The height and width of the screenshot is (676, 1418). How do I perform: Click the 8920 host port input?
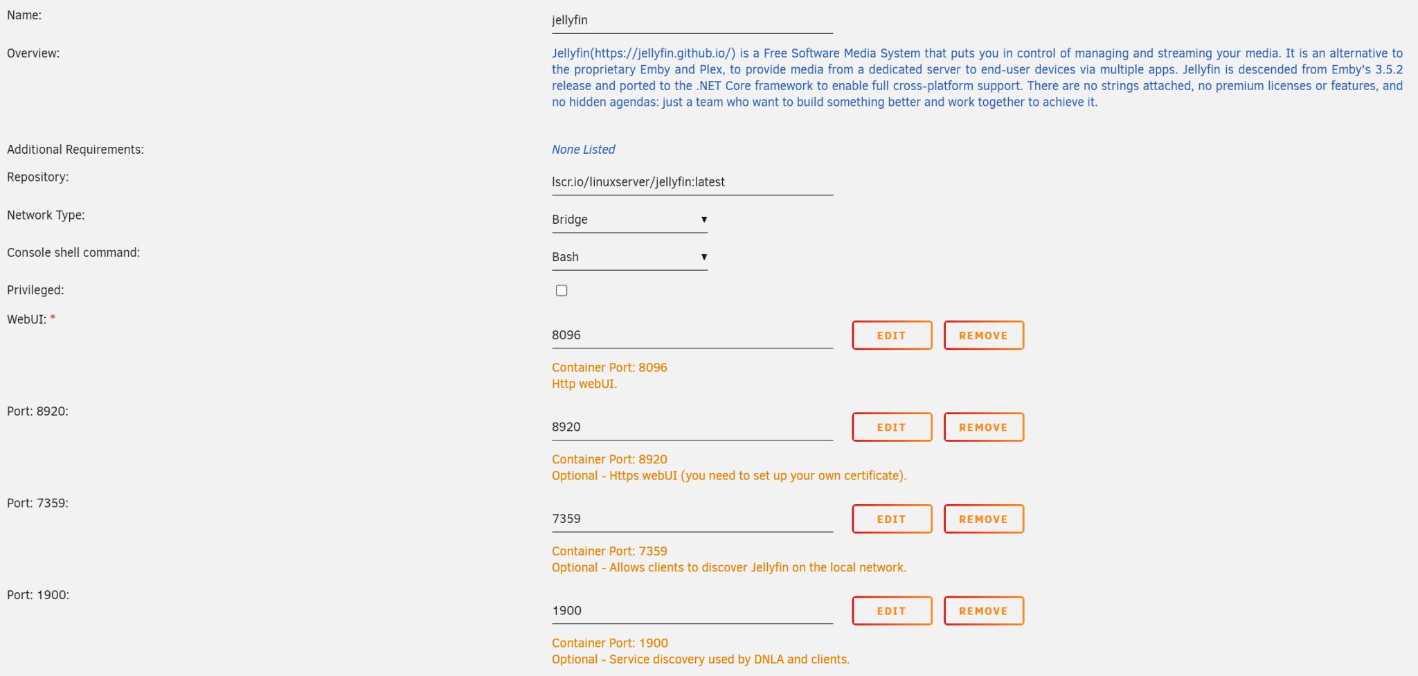692,427
